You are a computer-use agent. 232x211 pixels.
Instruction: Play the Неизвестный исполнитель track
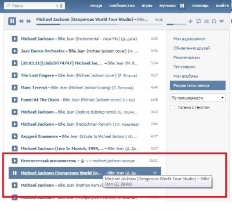coord(14,161)
